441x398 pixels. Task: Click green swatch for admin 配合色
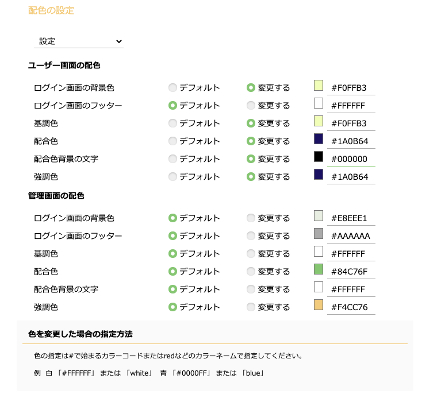pos(319,269)
